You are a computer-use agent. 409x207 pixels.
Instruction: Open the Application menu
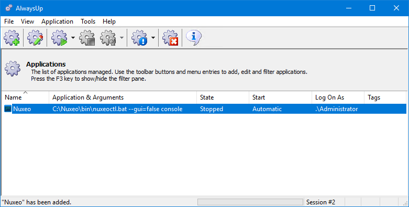[x=57, y=21]
